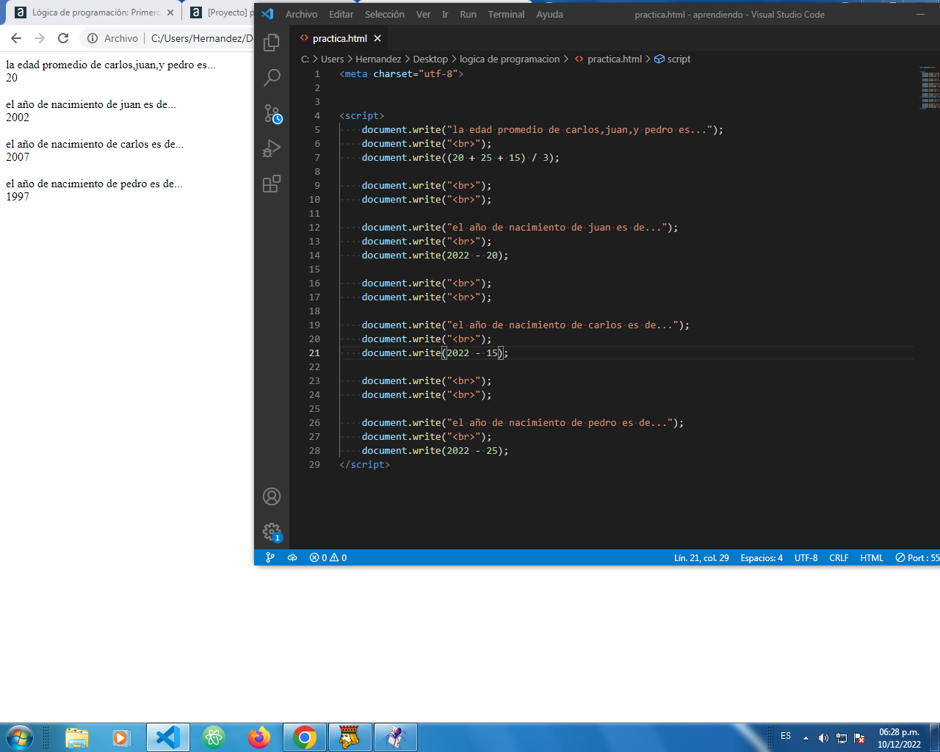Open the Selección menu
The width and height of the screenshot is (940, 752).
pos(385,14)
